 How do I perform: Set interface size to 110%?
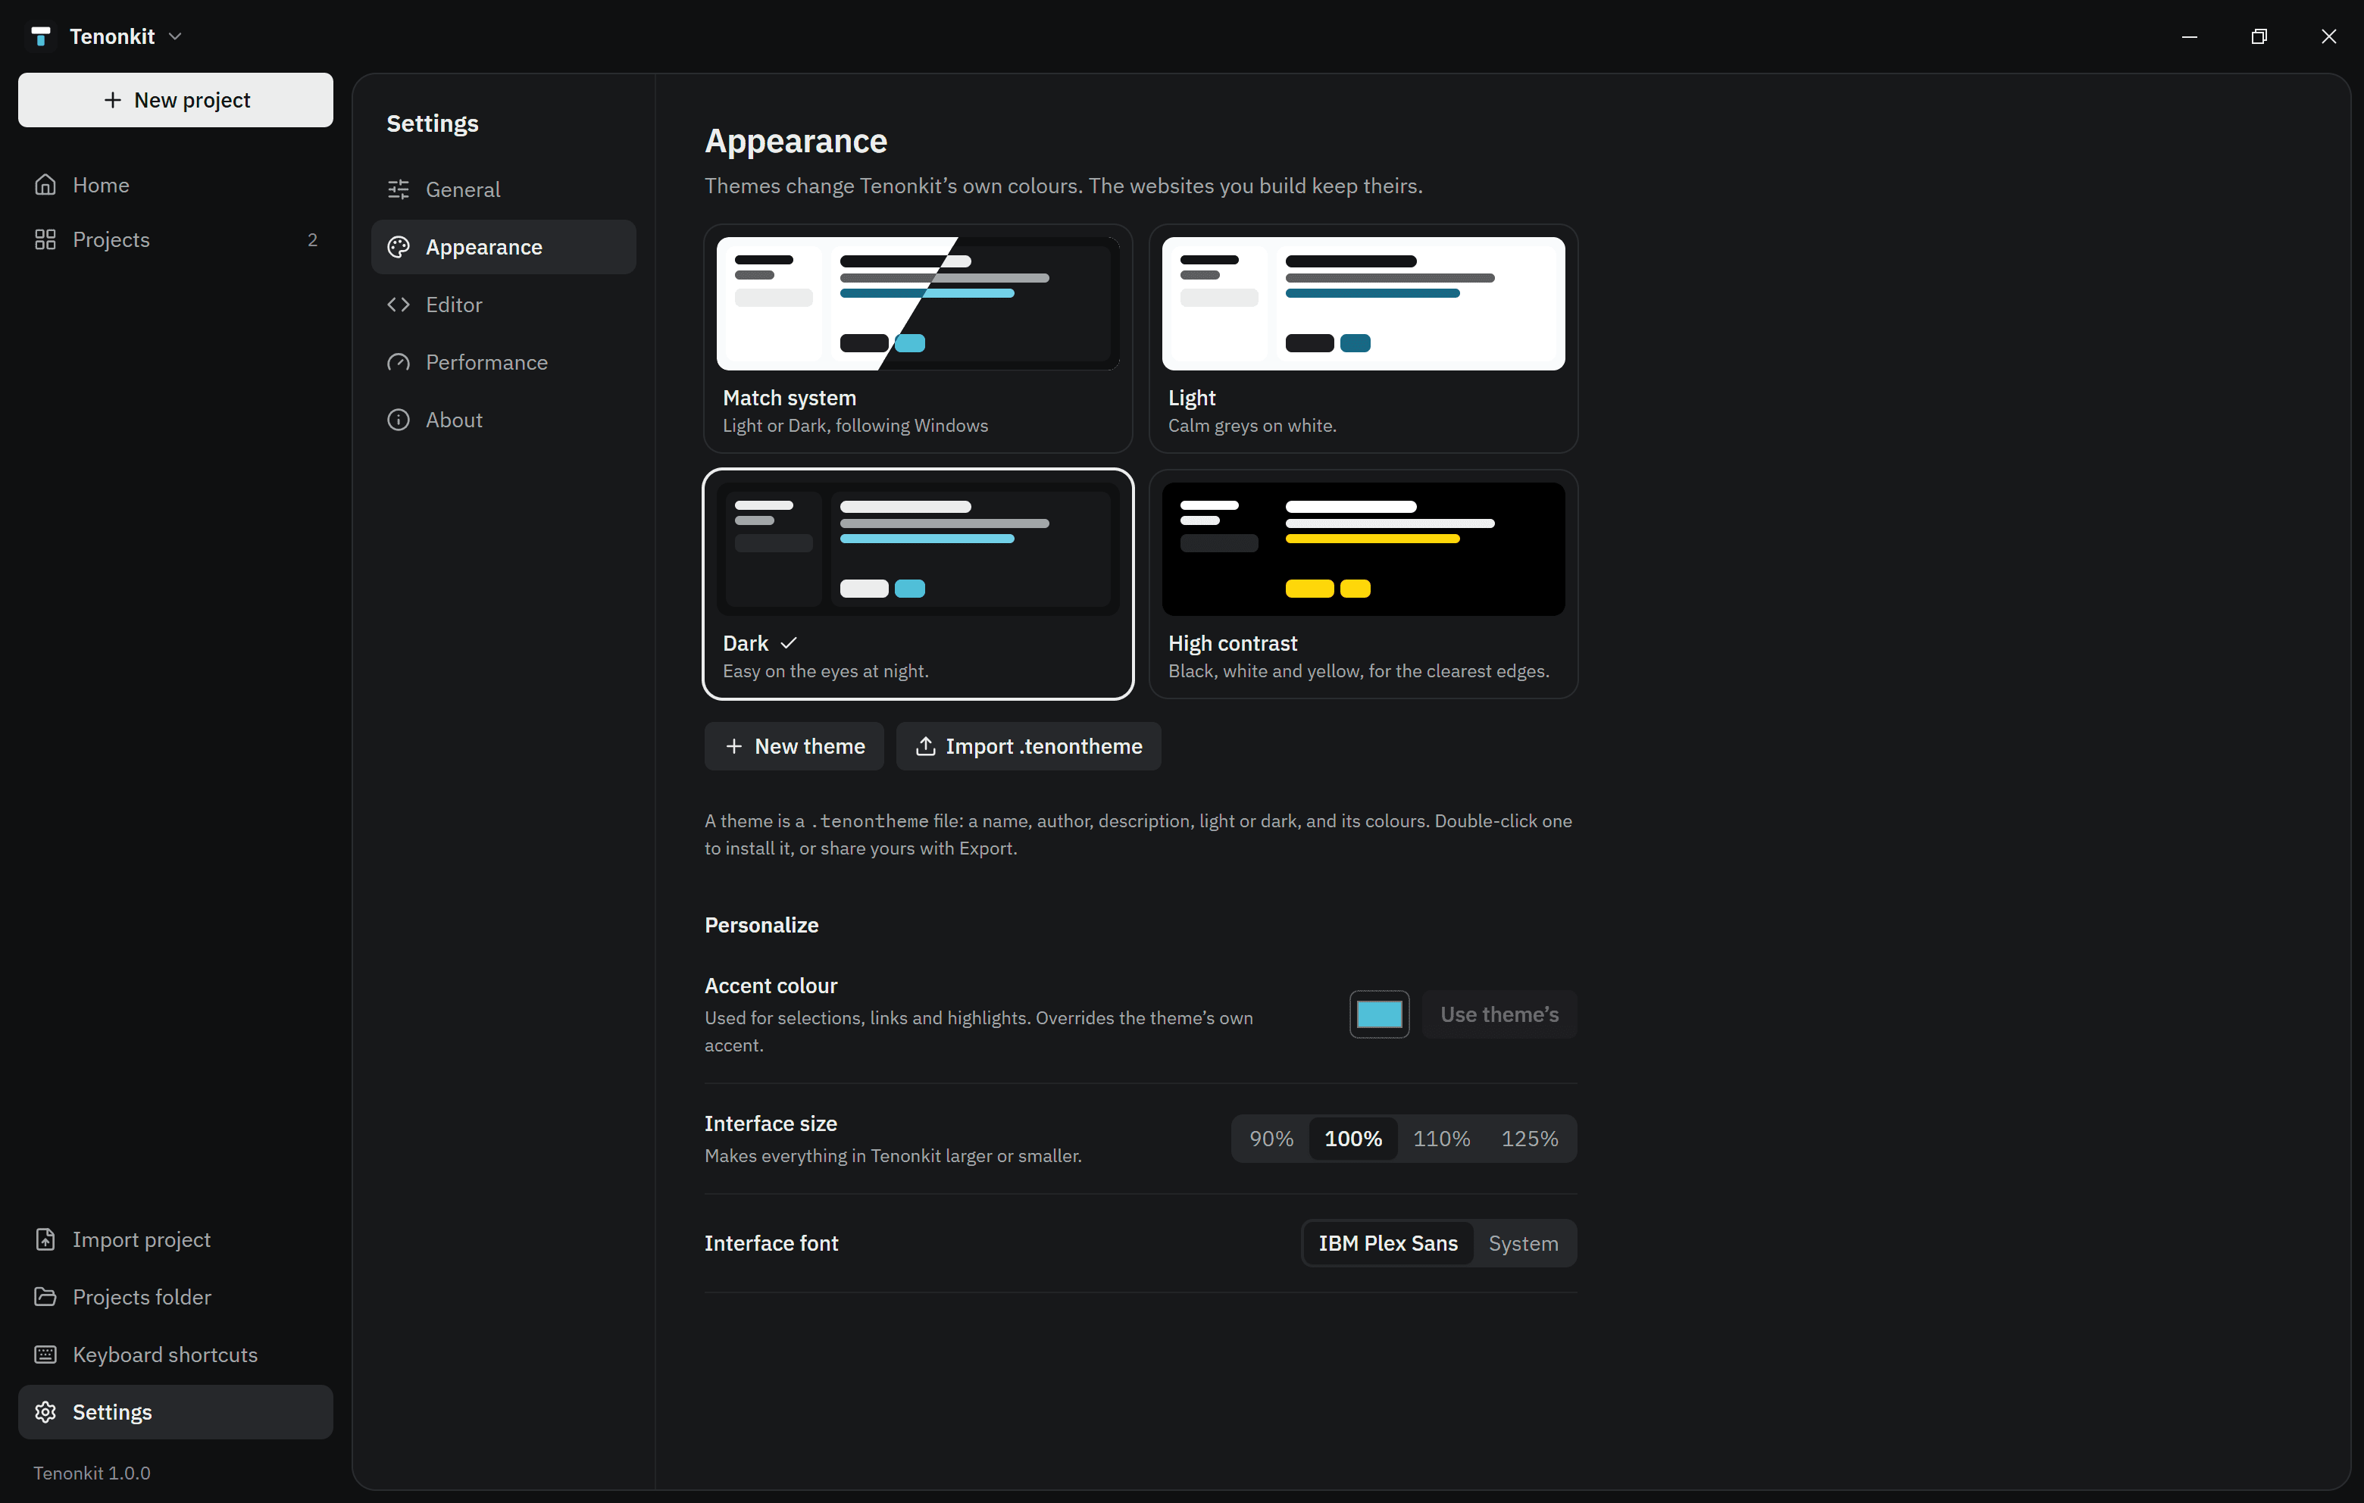tap(1441, 1139)
